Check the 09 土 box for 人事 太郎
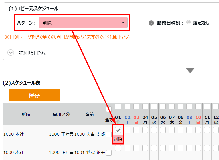This screenshot has width=219, height=160. 189,130
